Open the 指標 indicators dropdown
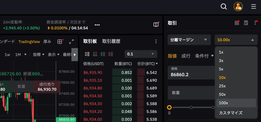Viewport: 261px width, 122px height. [x=39, y=54]
